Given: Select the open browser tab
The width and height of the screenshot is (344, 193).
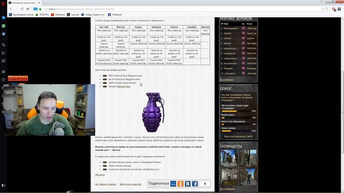Looking at the screenshot, I should [x=25, y=3].
